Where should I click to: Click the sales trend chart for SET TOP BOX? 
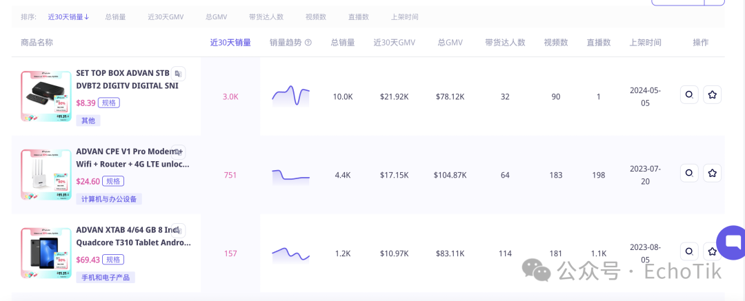pyautogui.click(x=290, y=96)
